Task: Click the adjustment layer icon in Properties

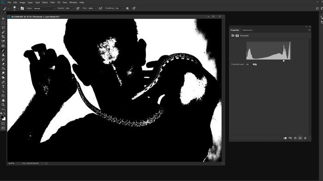Action: pos(233,36)
